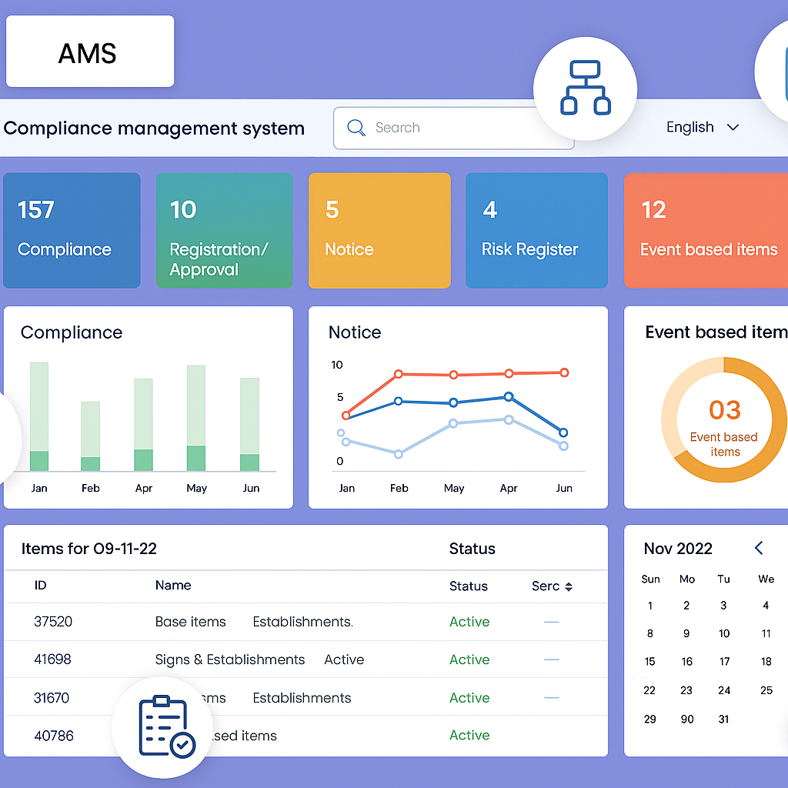The image size is (788, 788).
Task: Sort by the Serc column arrows
Action: (569, 586)
